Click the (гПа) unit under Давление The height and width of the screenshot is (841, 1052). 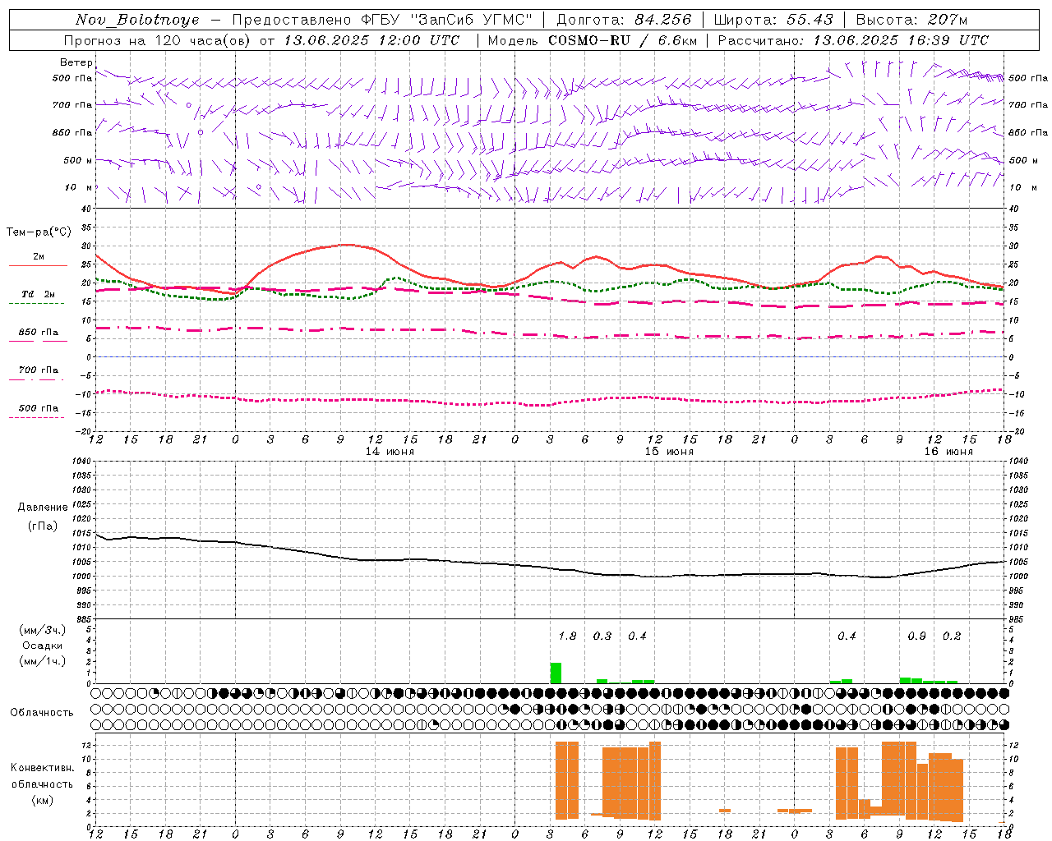(42, 526)
